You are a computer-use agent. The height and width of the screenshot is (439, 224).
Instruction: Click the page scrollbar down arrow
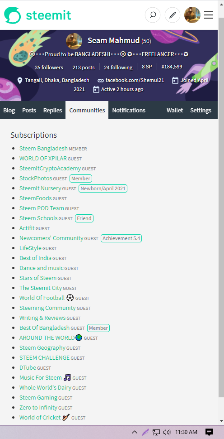point(221,421)
